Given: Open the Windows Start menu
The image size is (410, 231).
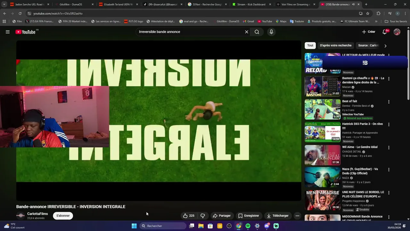Looking at the screenshot, I should [134, 226].
